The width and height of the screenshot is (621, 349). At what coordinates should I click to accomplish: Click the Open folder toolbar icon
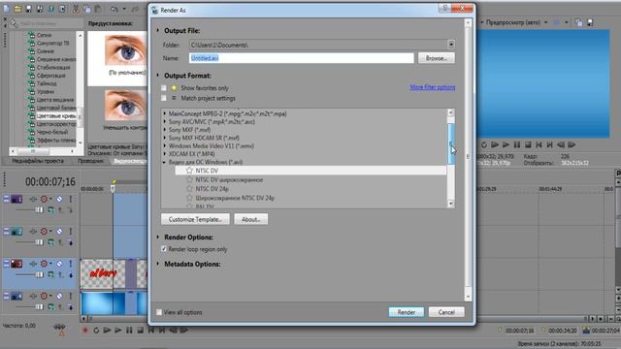[x=17, y=9]
